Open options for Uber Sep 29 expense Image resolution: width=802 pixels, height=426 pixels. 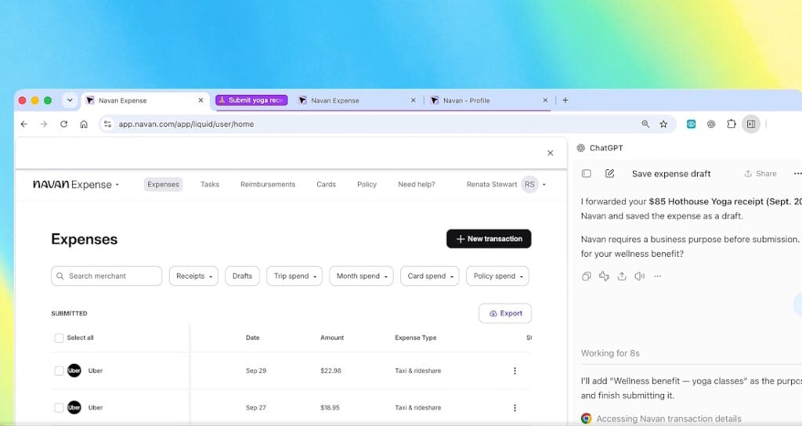click(515, 370)
